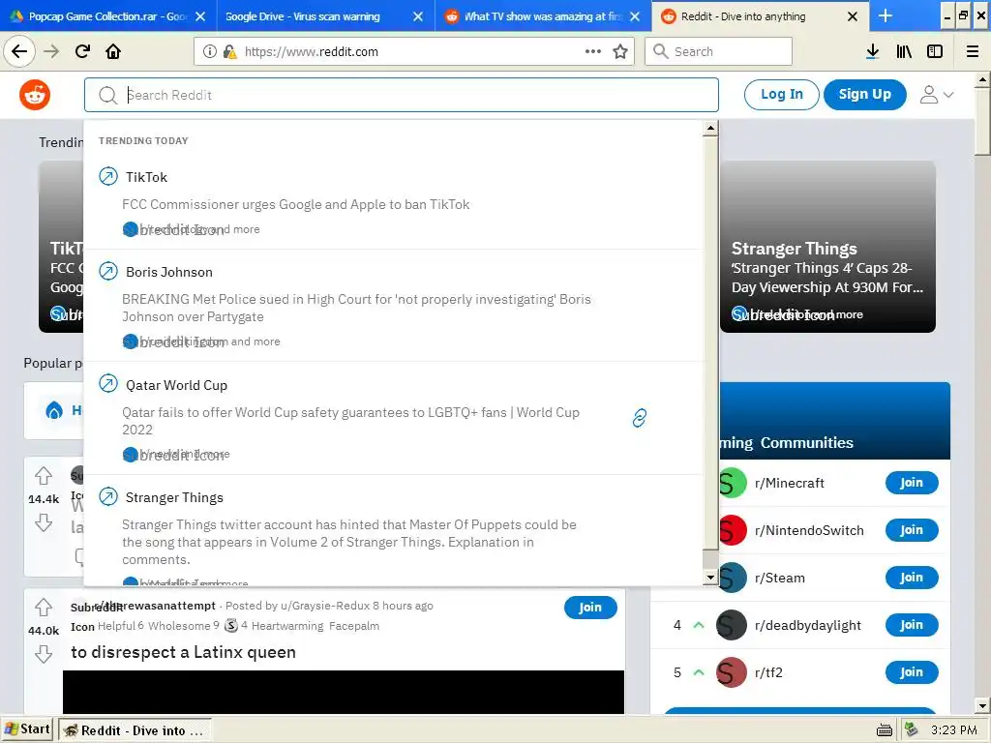Open the Windows Start menu
The image size is (991, 743).
coord(27,729)
